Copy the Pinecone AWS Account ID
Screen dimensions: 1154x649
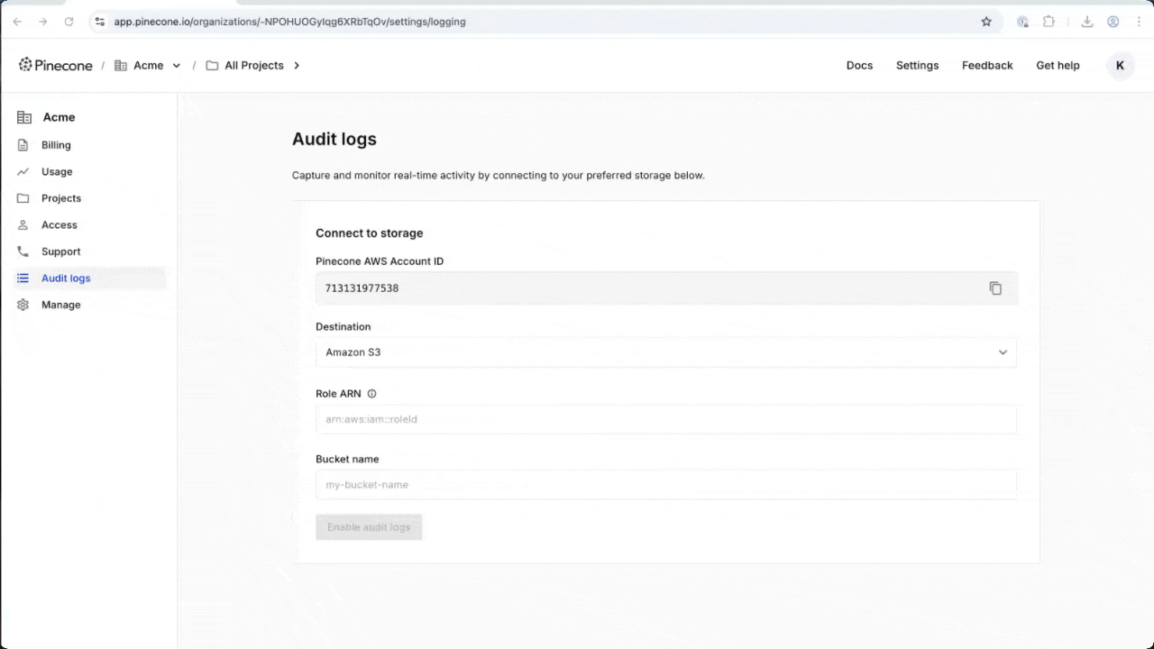pyautogui.click(x=995, y=288)
